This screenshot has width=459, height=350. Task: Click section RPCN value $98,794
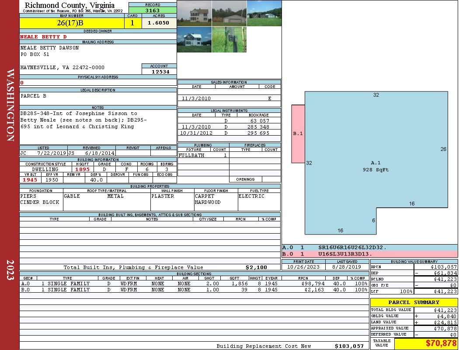(313, 283)
